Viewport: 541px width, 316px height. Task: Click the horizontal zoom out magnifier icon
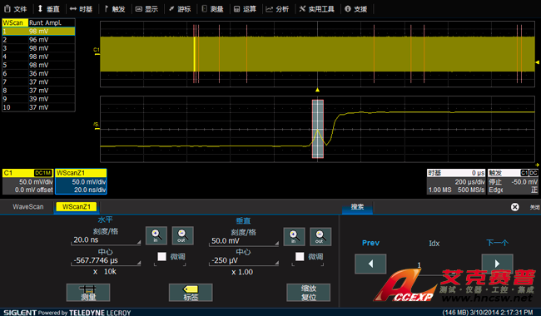click(182, 235)
